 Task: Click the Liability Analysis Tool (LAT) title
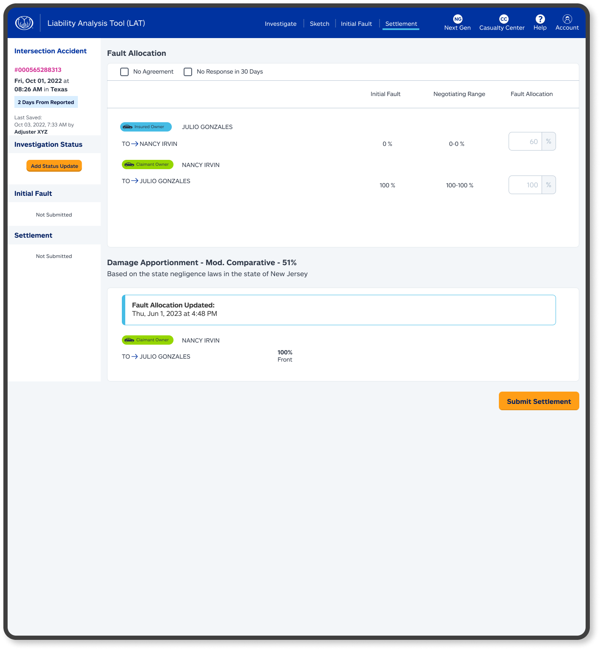click(x=96, y=23)
